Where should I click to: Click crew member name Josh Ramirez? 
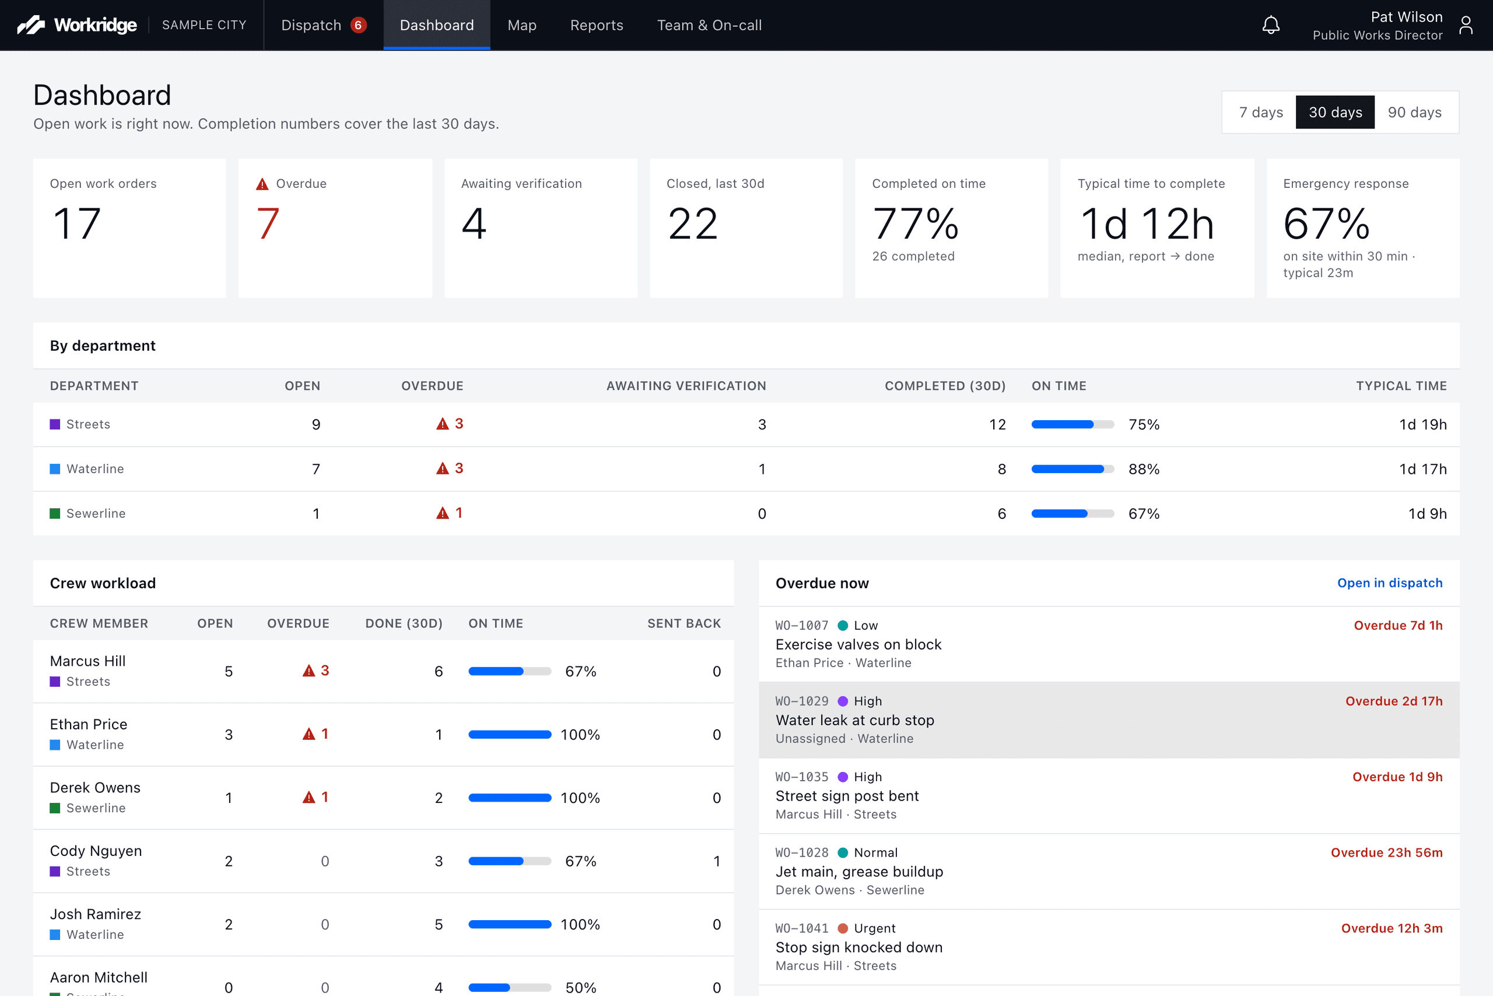(x=95, y=914)
